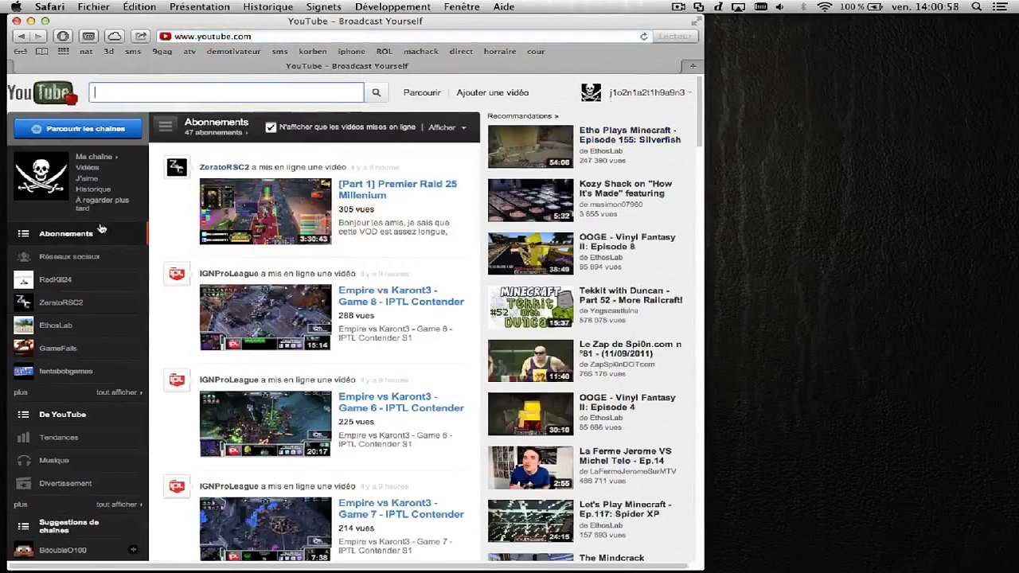Image resolution: width=1019 pixels, height=573 pixels.
Task: Expand 'tout afficher' under De YouTube section
Action: click(x=119, y=505)
